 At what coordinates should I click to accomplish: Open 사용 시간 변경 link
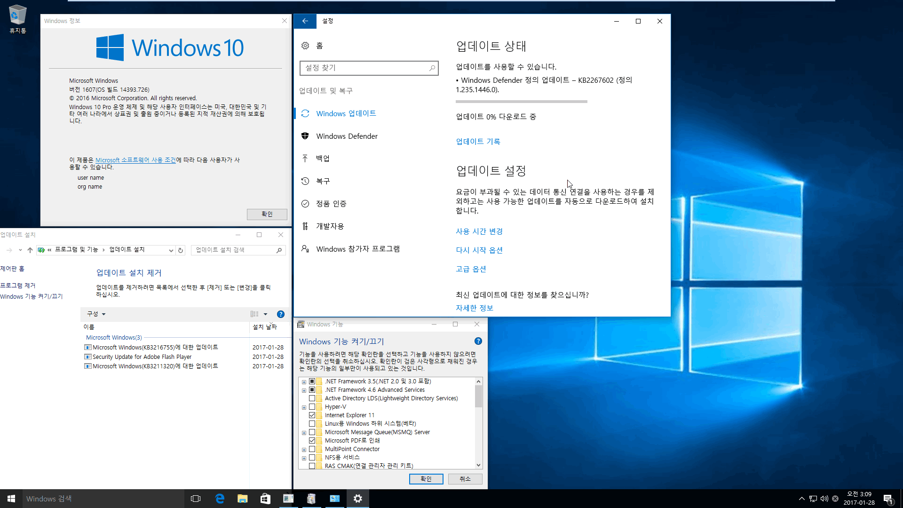point(479,231)
